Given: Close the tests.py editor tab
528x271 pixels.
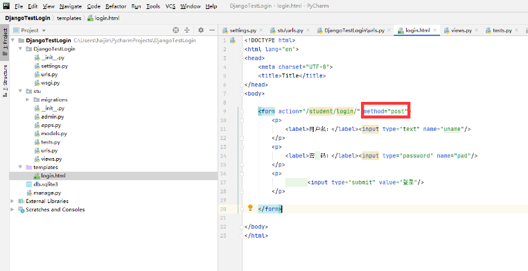Looking at the screenshot, I should pyautogui.click(x=516, y=30).
